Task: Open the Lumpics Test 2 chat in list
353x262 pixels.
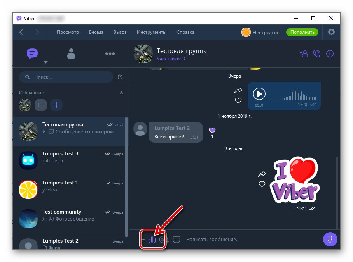Action: coord(69,241)
